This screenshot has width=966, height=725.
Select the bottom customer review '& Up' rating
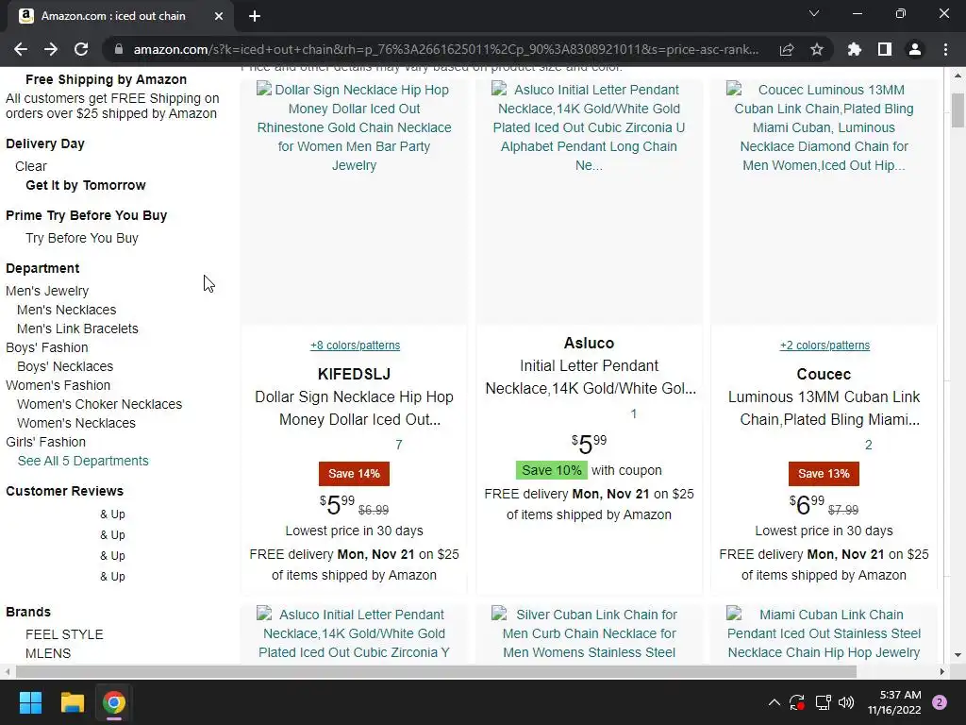112,577
